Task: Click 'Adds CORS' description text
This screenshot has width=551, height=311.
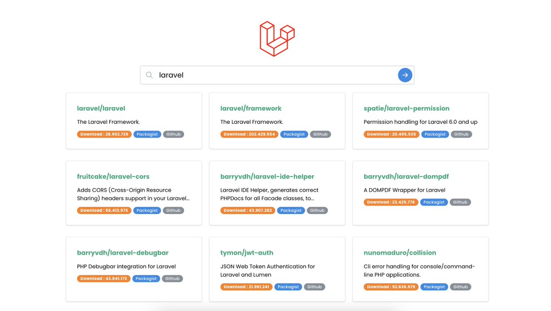Action: [133, 194]
